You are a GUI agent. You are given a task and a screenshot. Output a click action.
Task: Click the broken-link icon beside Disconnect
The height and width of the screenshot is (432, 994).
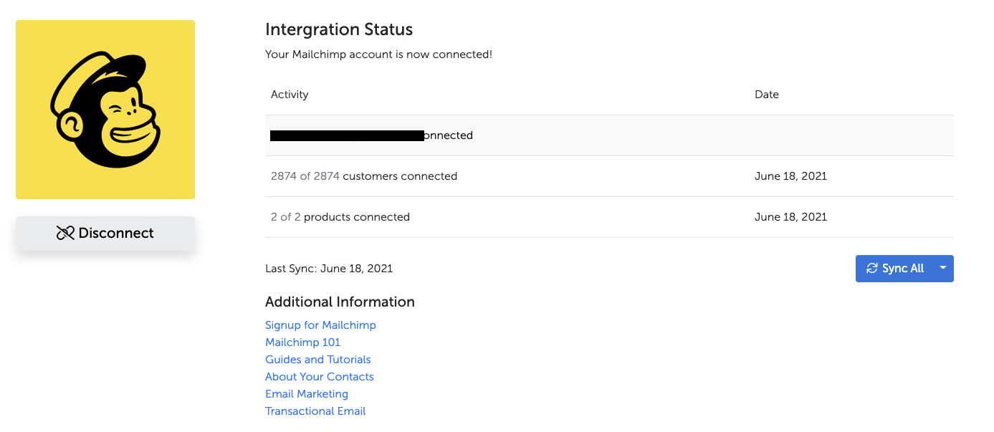[x=65, y=233]
